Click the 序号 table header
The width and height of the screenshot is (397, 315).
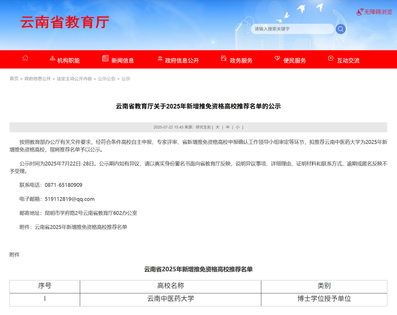click(x=45, y=286)
